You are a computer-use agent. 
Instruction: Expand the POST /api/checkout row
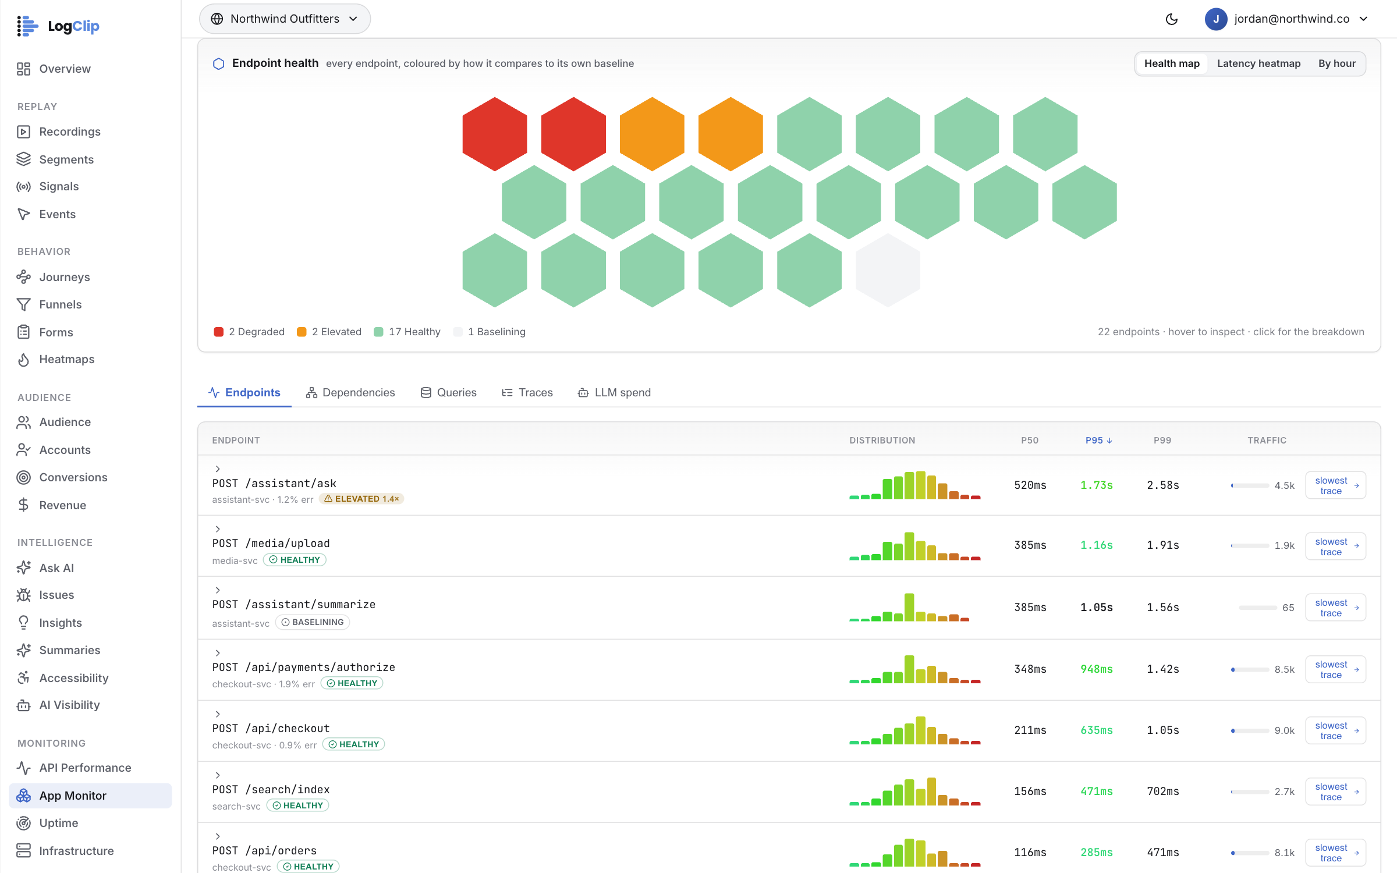pos(218,714)
